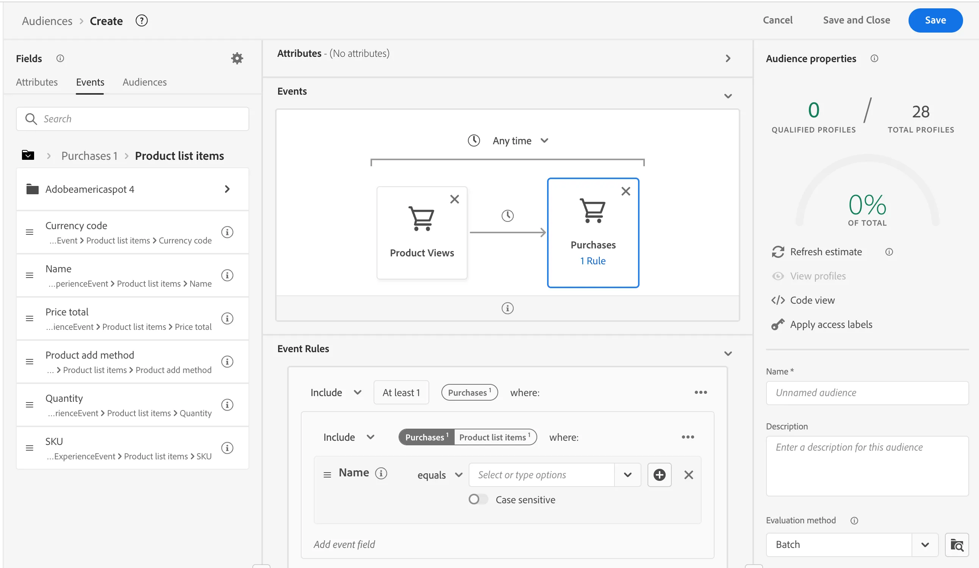The width and height of the screenshot is (979, 568).
Task: Open the 1 Rule link on Purchases
Action: (593, 261)
